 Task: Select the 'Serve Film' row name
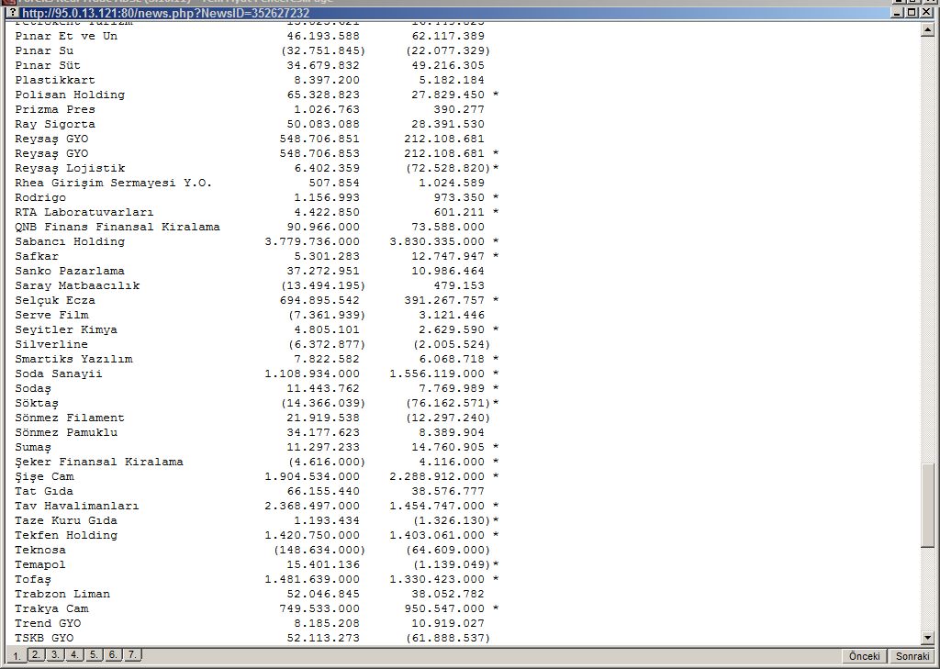[x=51, y=316]
